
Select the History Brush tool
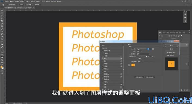click(x=2, y=34)
